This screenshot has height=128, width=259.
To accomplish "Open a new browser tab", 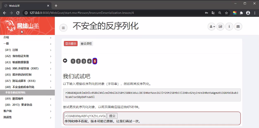I will click(x=56, y=6).
